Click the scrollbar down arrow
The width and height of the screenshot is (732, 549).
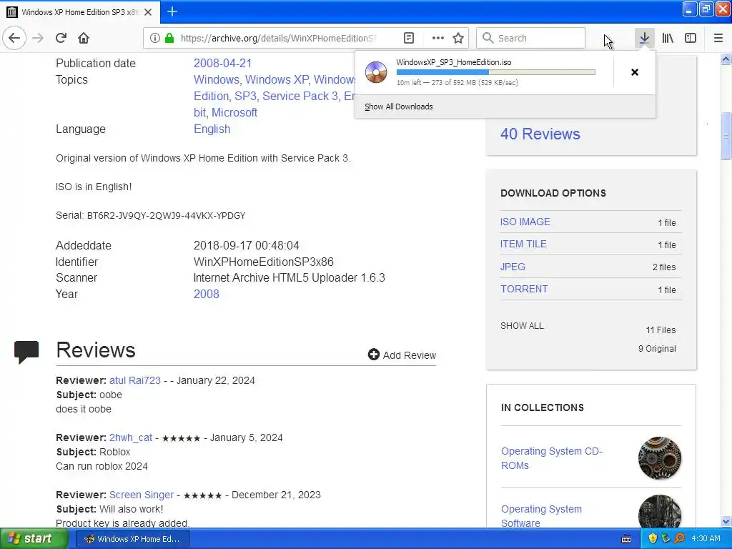click(x=726, y=521)
